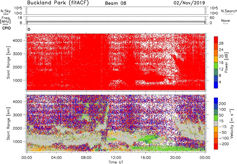
Task: Click the '20:00' time axis tick label
Action: 175,158
